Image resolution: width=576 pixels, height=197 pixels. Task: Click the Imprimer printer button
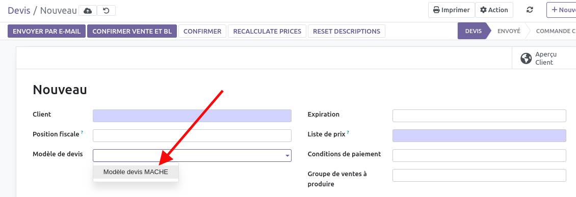pyautogui.click(x=452, y=10)
